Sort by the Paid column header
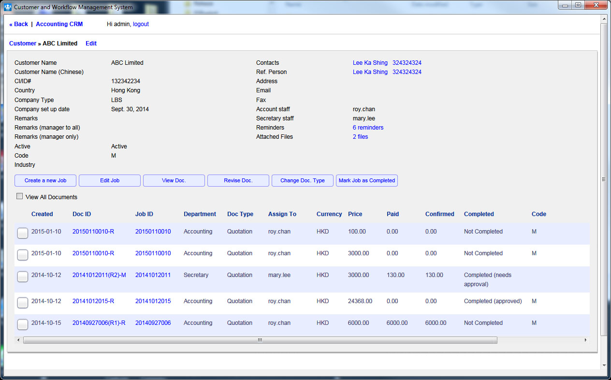 click(x=393, y=214)
